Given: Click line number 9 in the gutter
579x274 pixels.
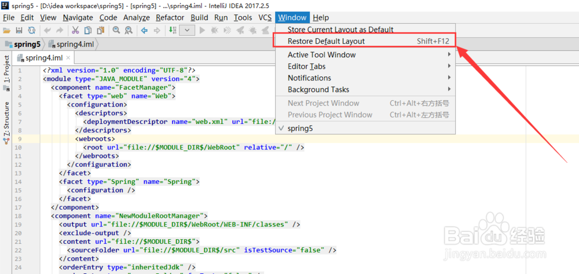Looking at the screenshot, I should [x=19, y=139].
